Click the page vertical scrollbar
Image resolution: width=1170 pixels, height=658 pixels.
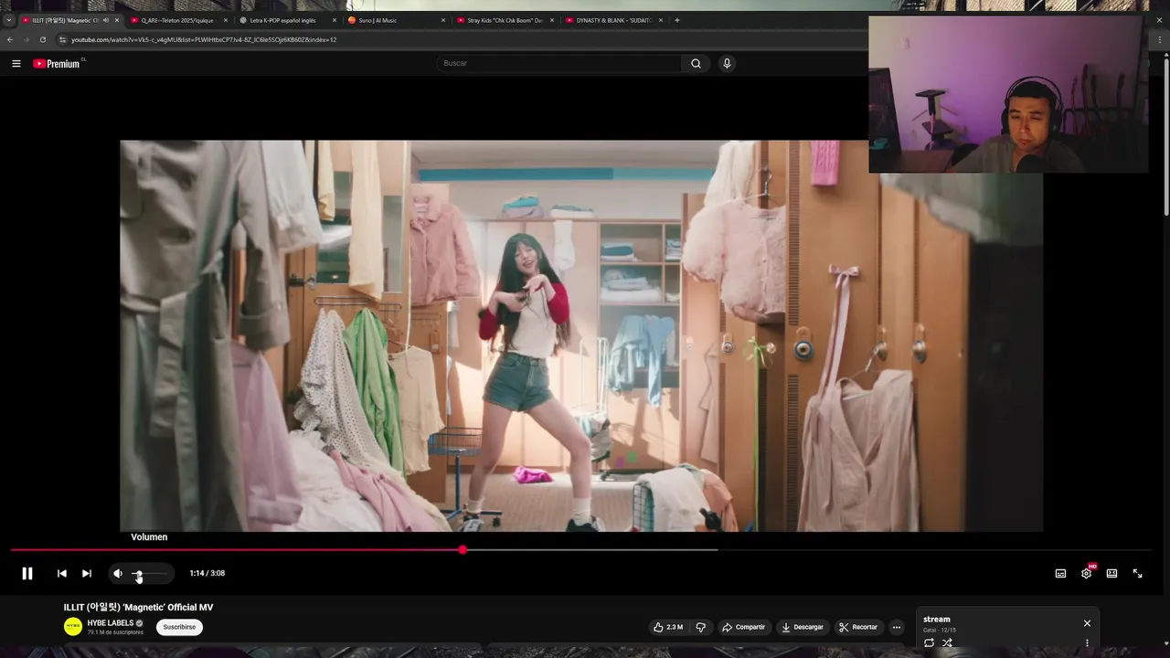tap(1165, 137)
